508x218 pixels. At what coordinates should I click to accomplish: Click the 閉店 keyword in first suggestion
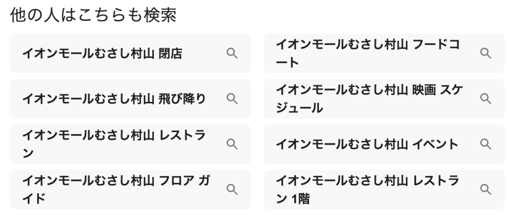coord(170,53)
